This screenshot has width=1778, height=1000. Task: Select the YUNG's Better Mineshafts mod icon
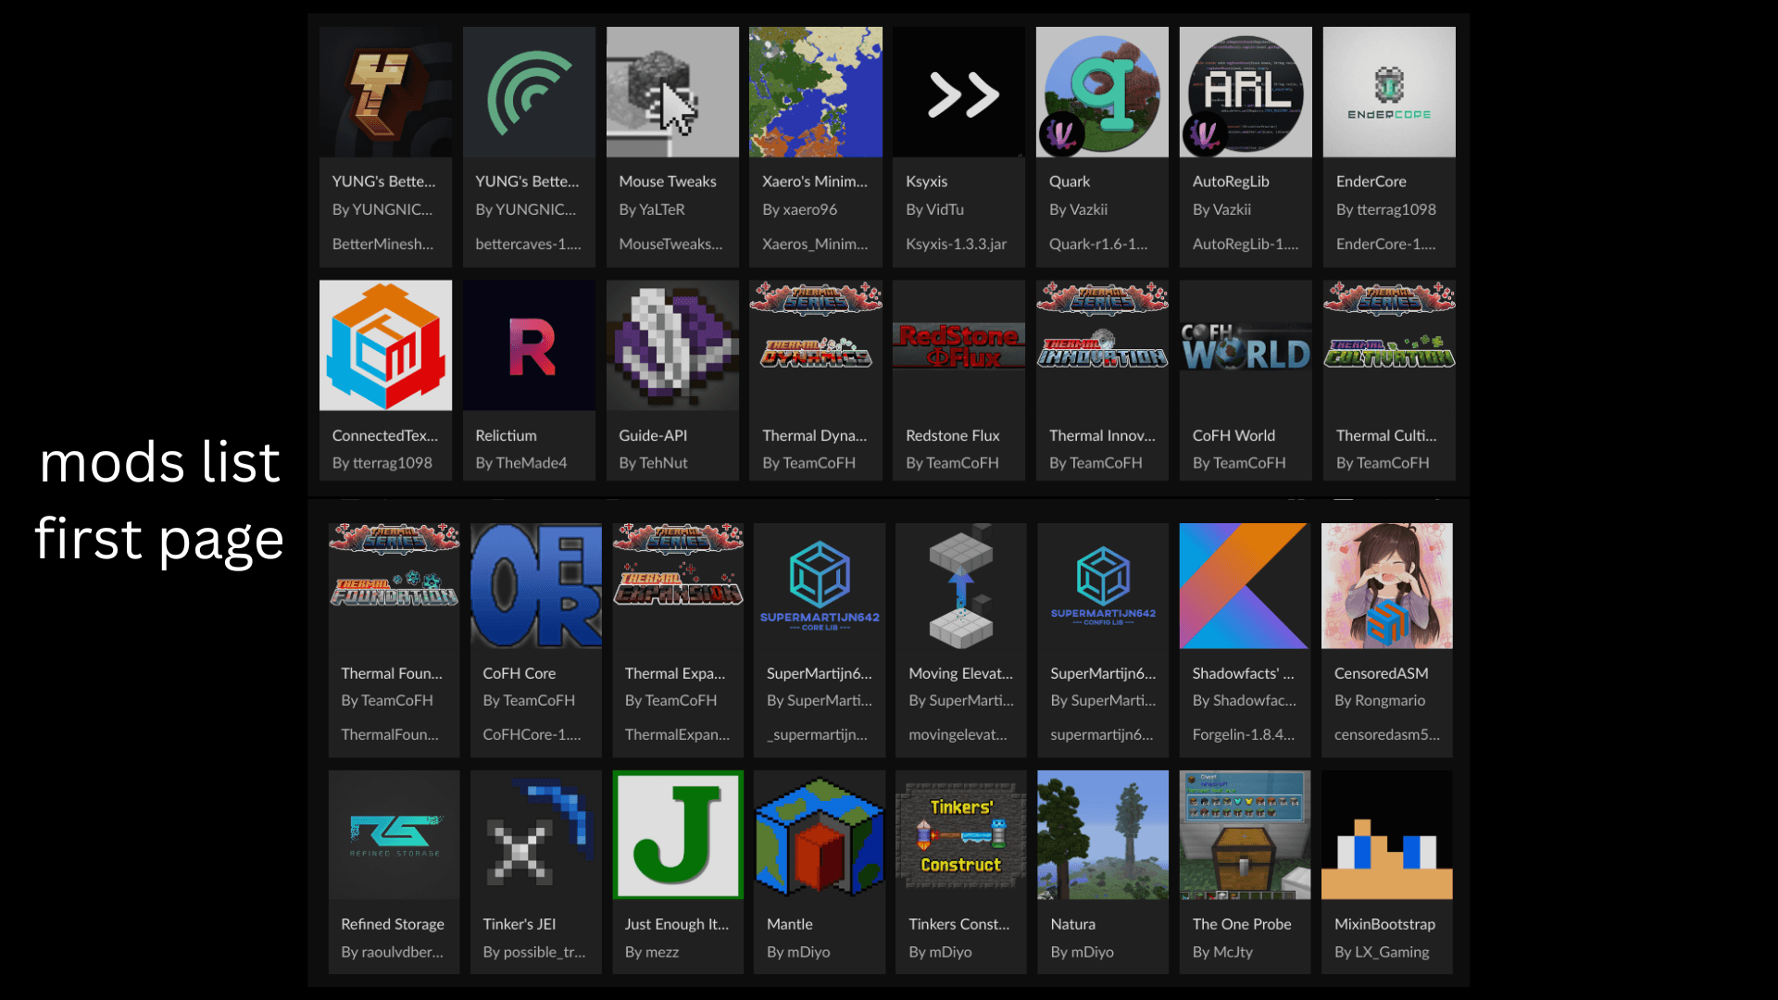pos(385,92)
